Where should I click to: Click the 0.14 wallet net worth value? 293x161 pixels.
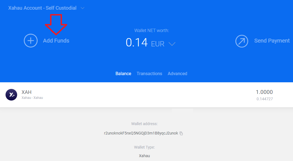tap(137, 43)
